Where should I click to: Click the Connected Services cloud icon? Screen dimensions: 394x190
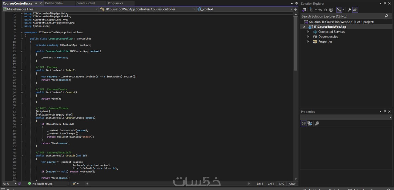pos(315,32)
